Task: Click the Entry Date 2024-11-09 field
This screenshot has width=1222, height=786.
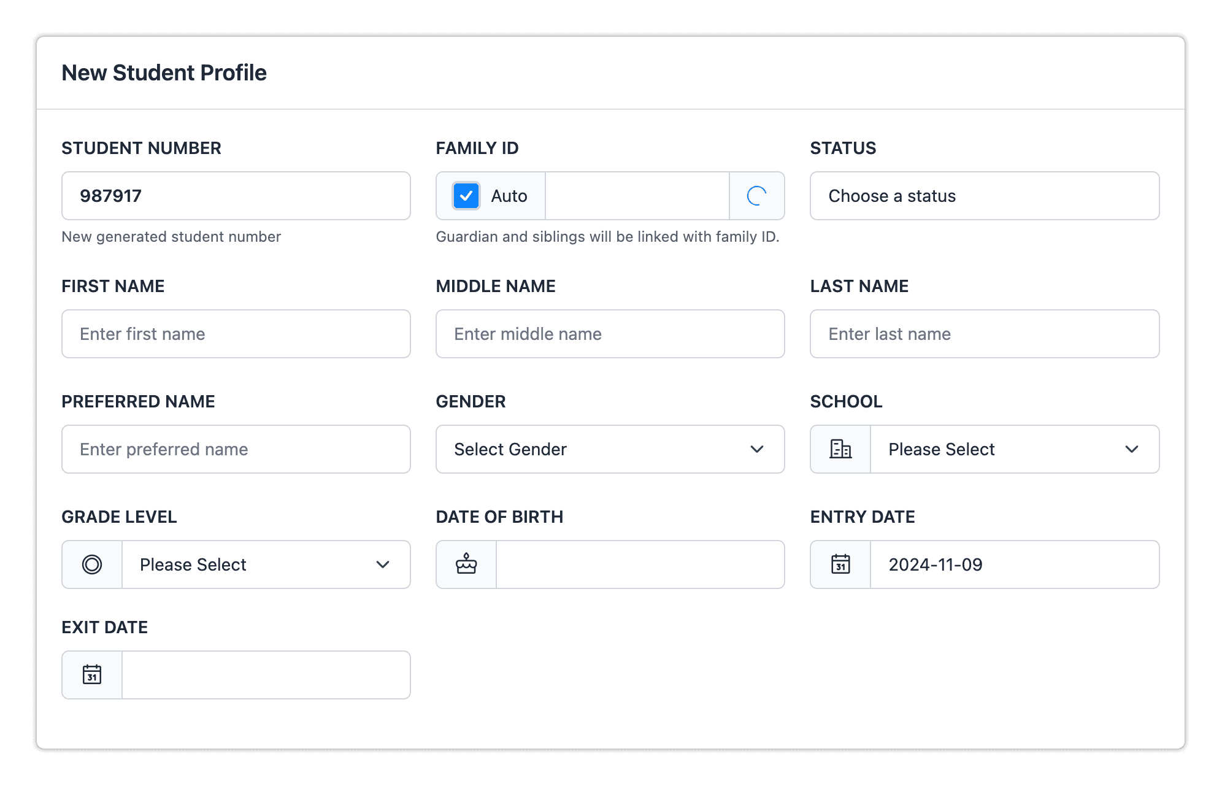Action: (1015, 564)
